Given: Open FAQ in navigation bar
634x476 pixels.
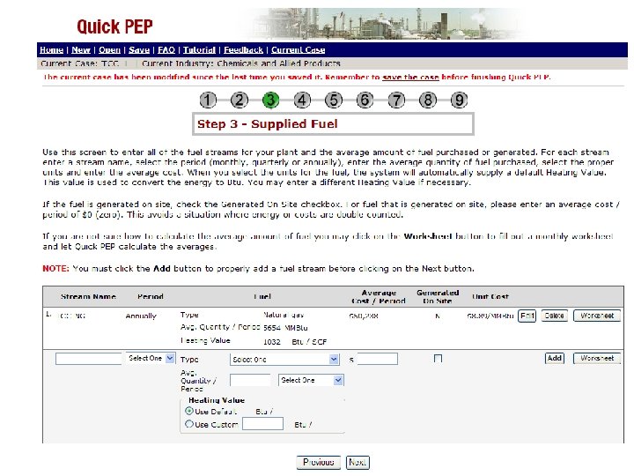Looking at the screenshot, I should click(166, 49).
